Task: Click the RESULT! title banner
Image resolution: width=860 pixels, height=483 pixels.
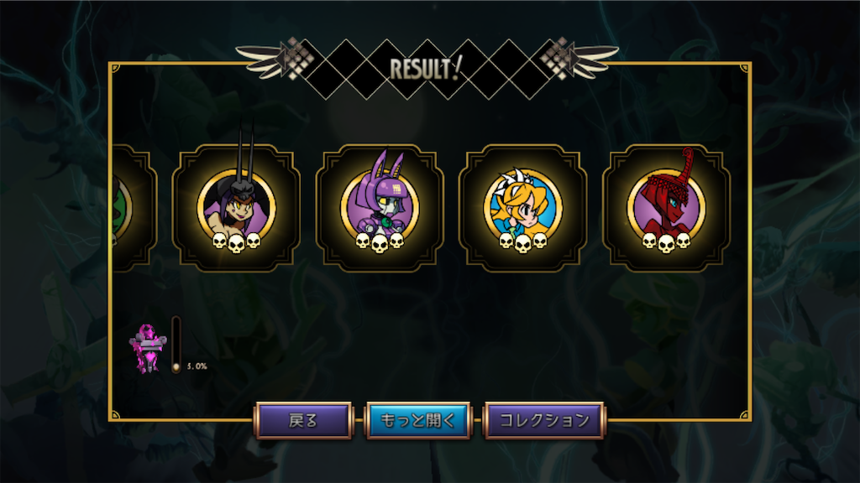Action: click(426, 69)
